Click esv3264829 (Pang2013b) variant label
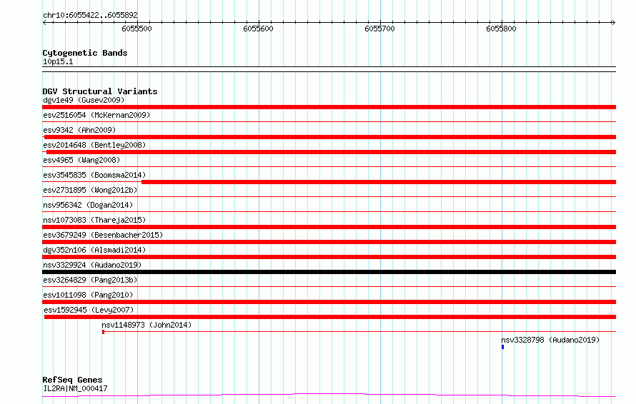Viewport: 636px width, 404px height. [x=90, y=280]
